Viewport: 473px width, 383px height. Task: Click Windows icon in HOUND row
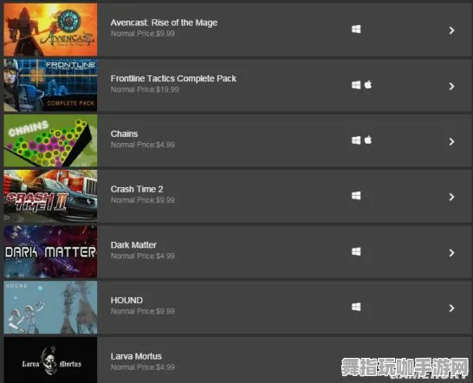coord(356,307)
